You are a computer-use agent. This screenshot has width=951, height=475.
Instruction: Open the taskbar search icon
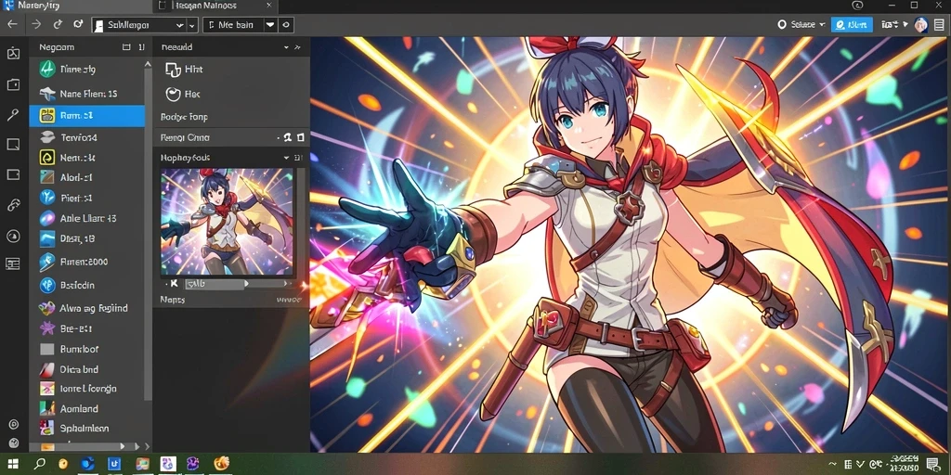pyautogui.click(x=39, y=465)
